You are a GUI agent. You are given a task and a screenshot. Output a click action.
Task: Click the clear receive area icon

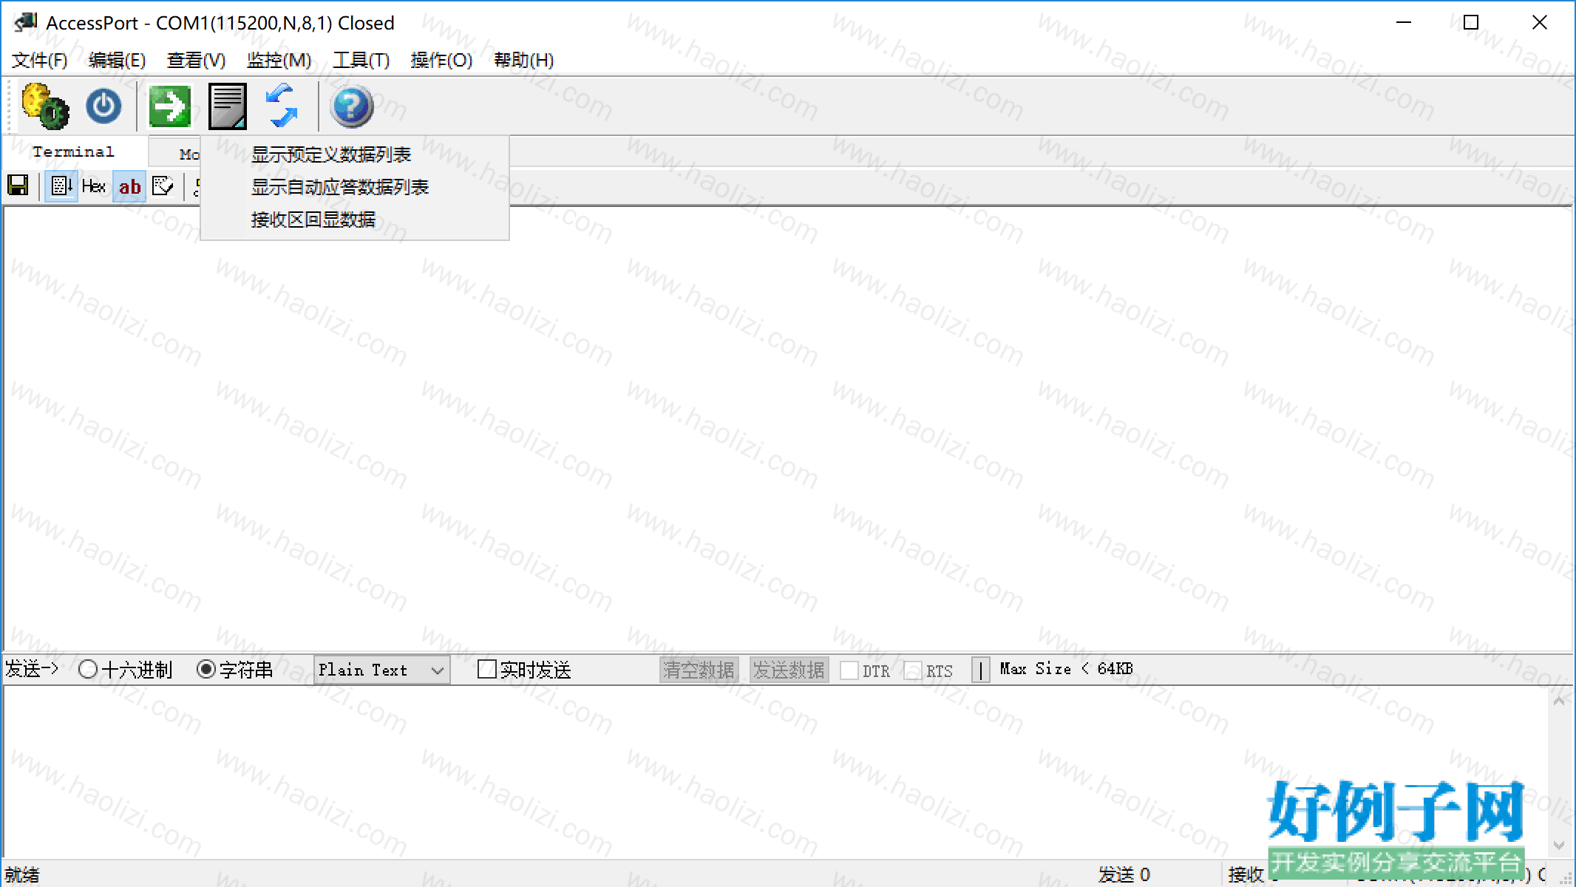tap(163, 186)
